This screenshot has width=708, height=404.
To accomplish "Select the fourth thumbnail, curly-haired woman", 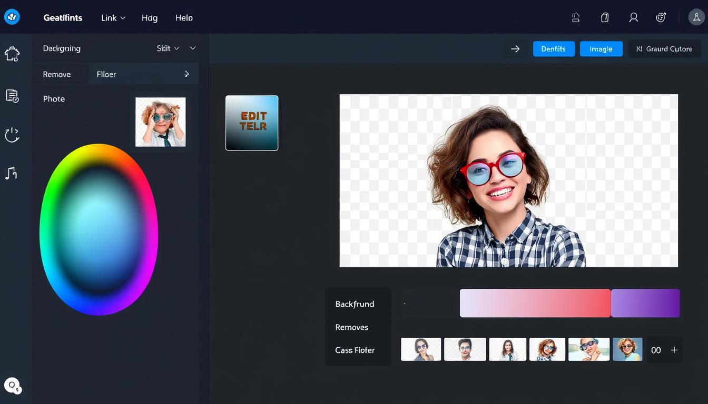I will point(547,349).
